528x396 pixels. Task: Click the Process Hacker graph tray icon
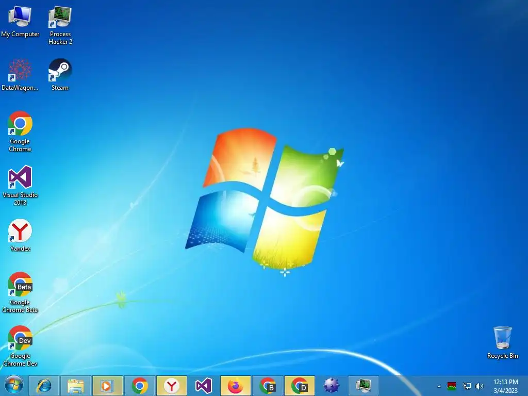452,386
